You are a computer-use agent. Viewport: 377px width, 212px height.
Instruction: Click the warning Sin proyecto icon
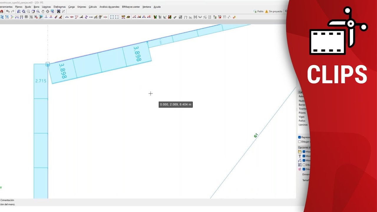(267, 11)
